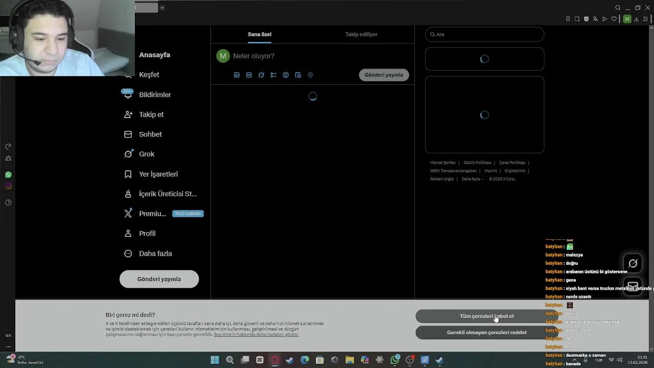The image size is (654, 368).
Task: Open Grok from the sidebar
Action: [139, 154]
